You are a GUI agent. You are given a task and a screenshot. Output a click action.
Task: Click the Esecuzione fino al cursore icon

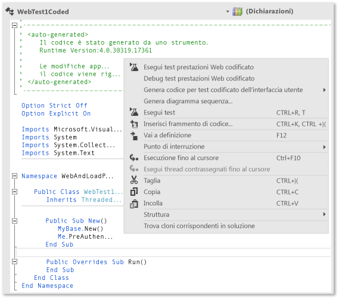tap(134, 158)
